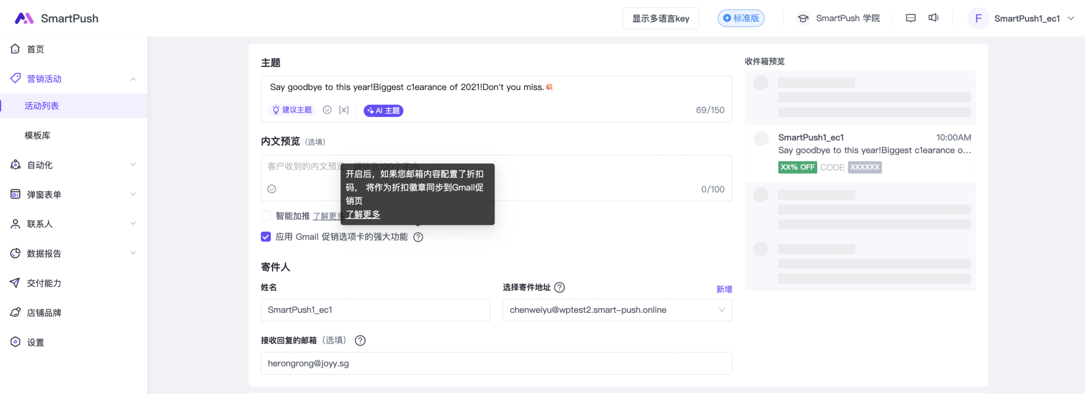Click the emoji icon in subject field
1085x394 pixels.
coord(327,110)
